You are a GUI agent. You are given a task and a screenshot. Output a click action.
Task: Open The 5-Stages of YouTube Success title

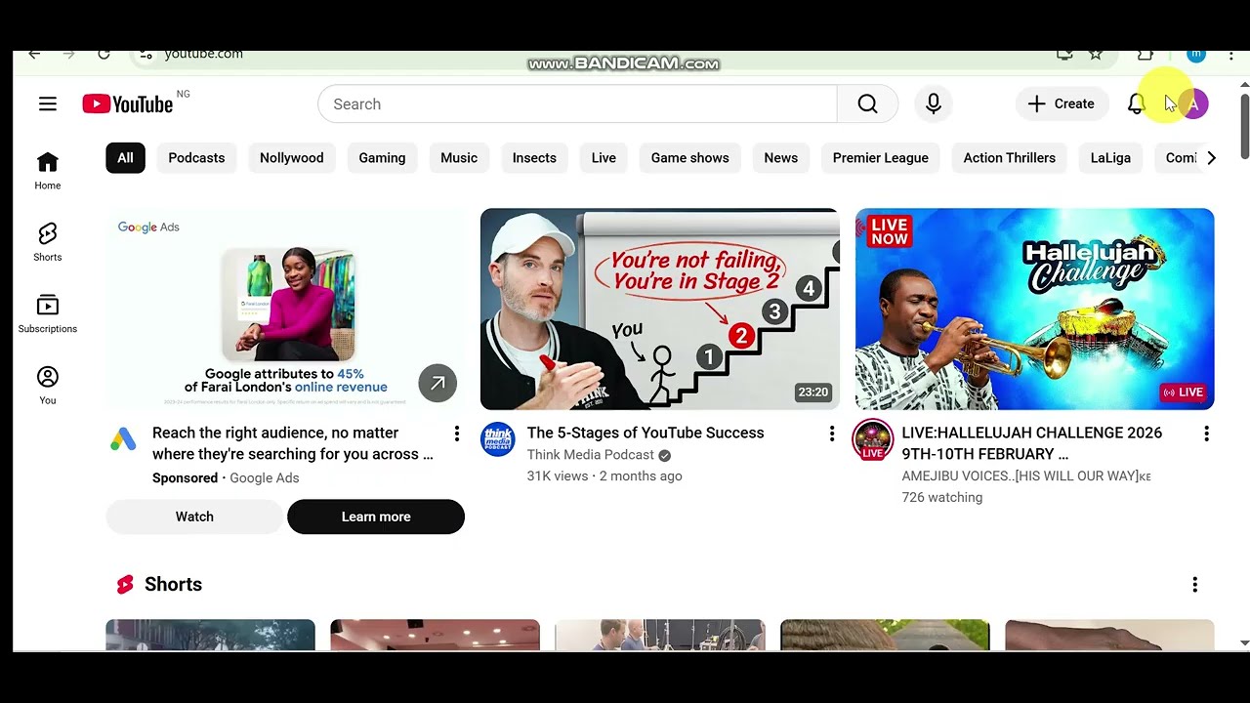646,433
